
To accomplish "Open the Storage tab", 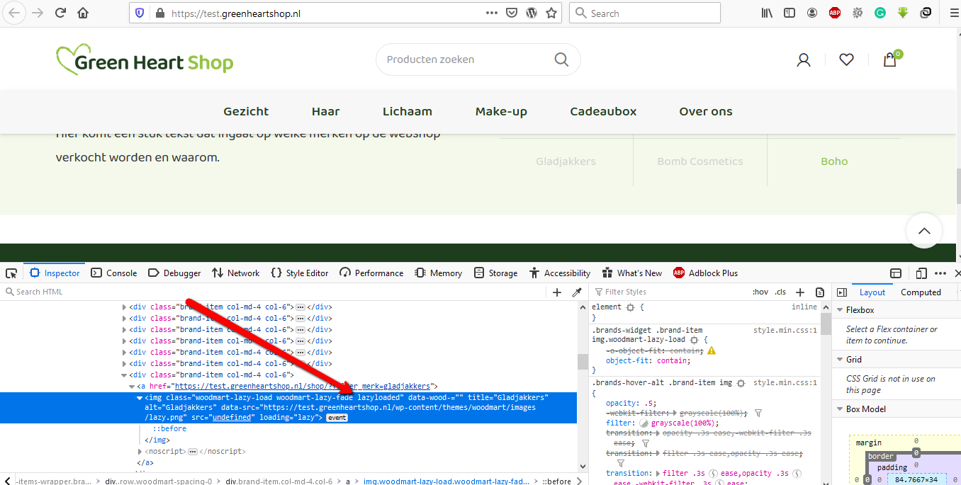I will tap(495, 273).
